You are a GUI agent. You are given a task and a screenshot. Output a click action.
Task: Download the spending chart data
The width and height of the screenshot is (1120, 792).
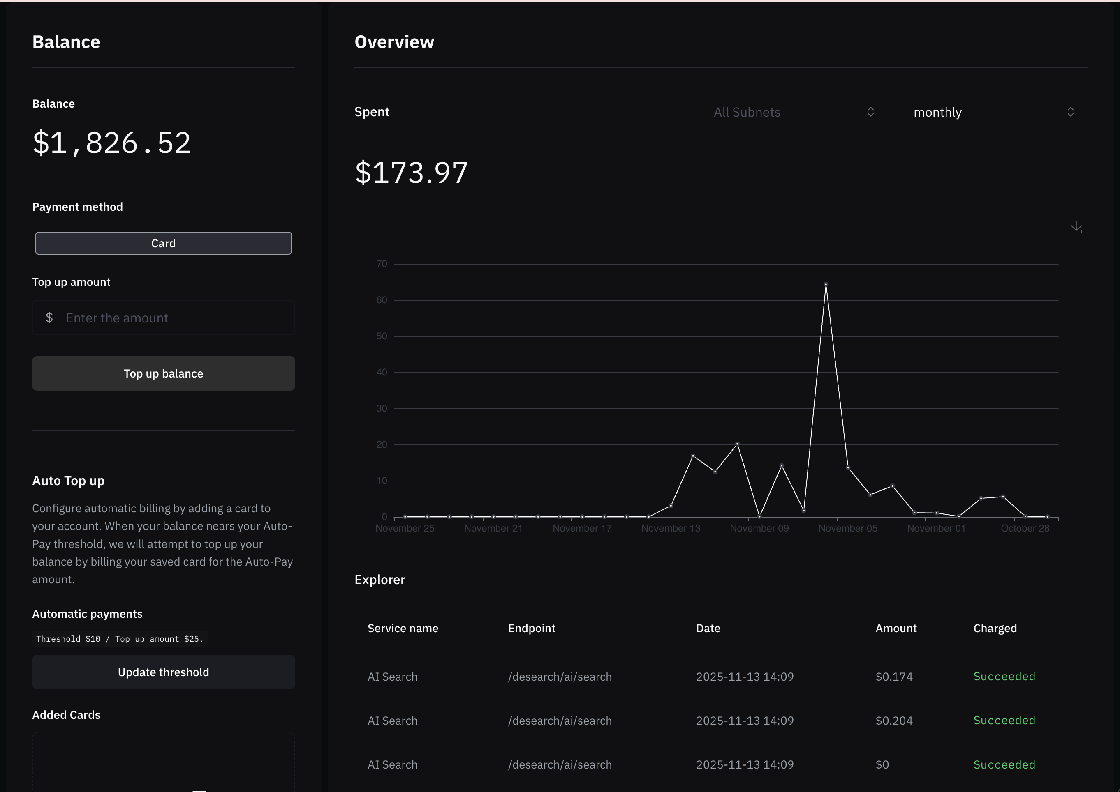[1076, 227]
